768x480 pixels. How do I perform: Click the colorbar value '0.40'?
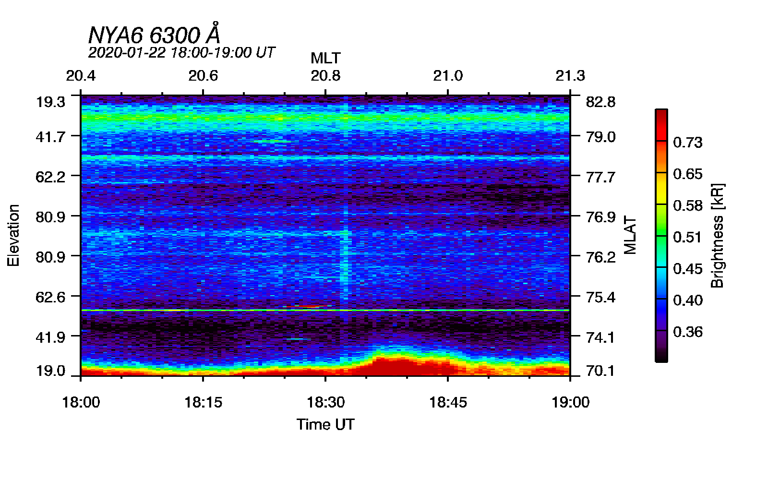(687, 300)
